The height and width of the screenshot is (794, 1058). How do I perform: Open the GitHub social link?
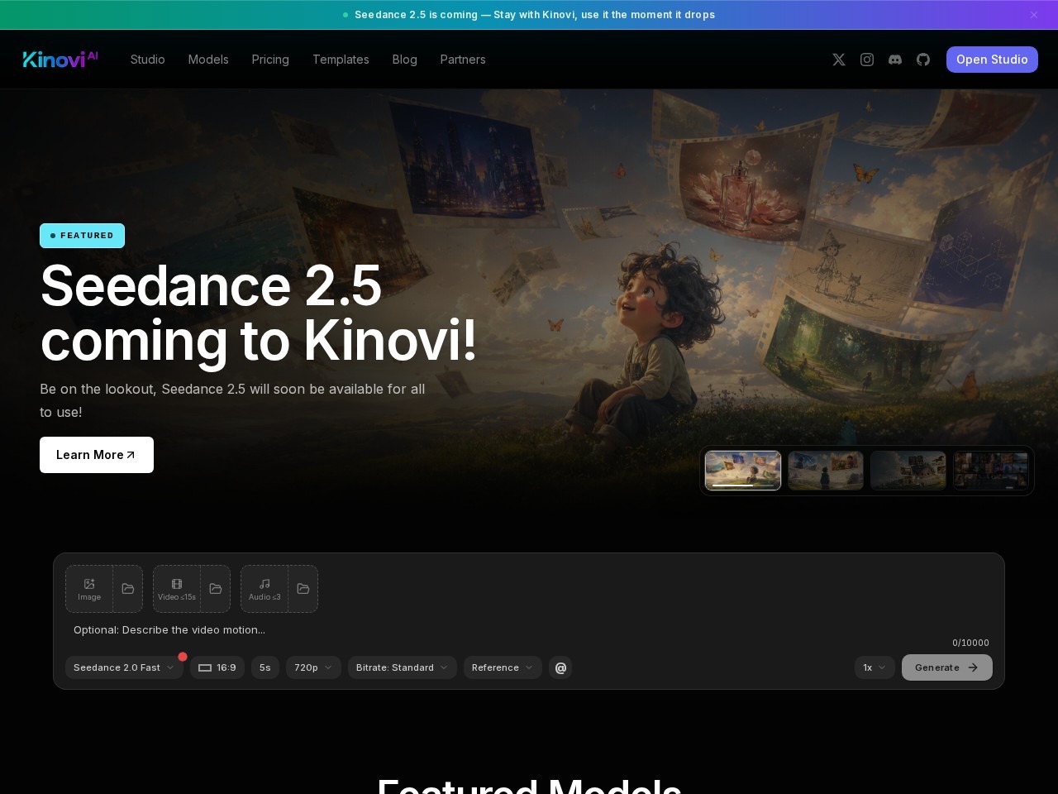click(x=923, y=60)
